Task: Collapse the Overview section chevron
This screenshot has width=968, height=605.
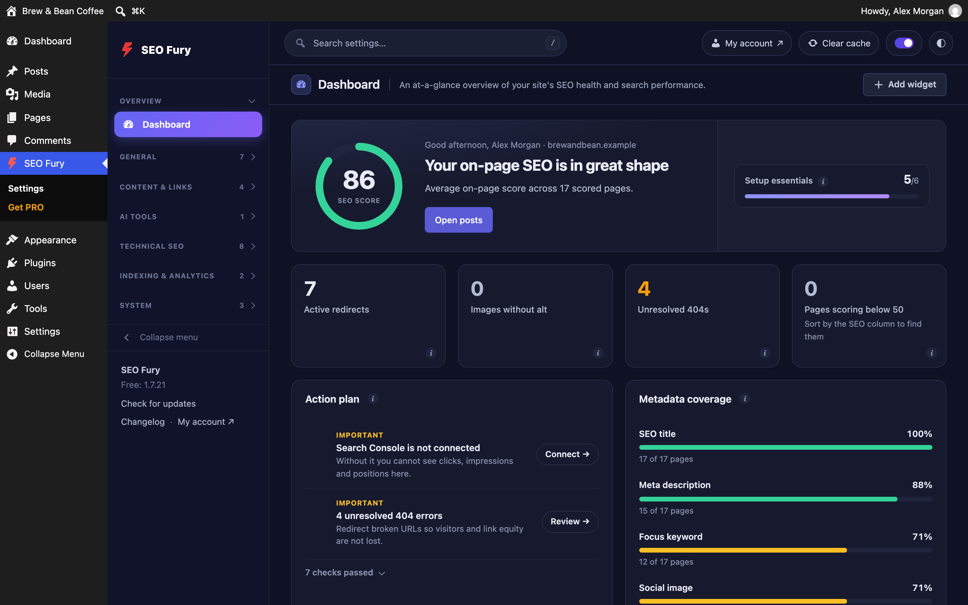Action: [x=252, y=101]
